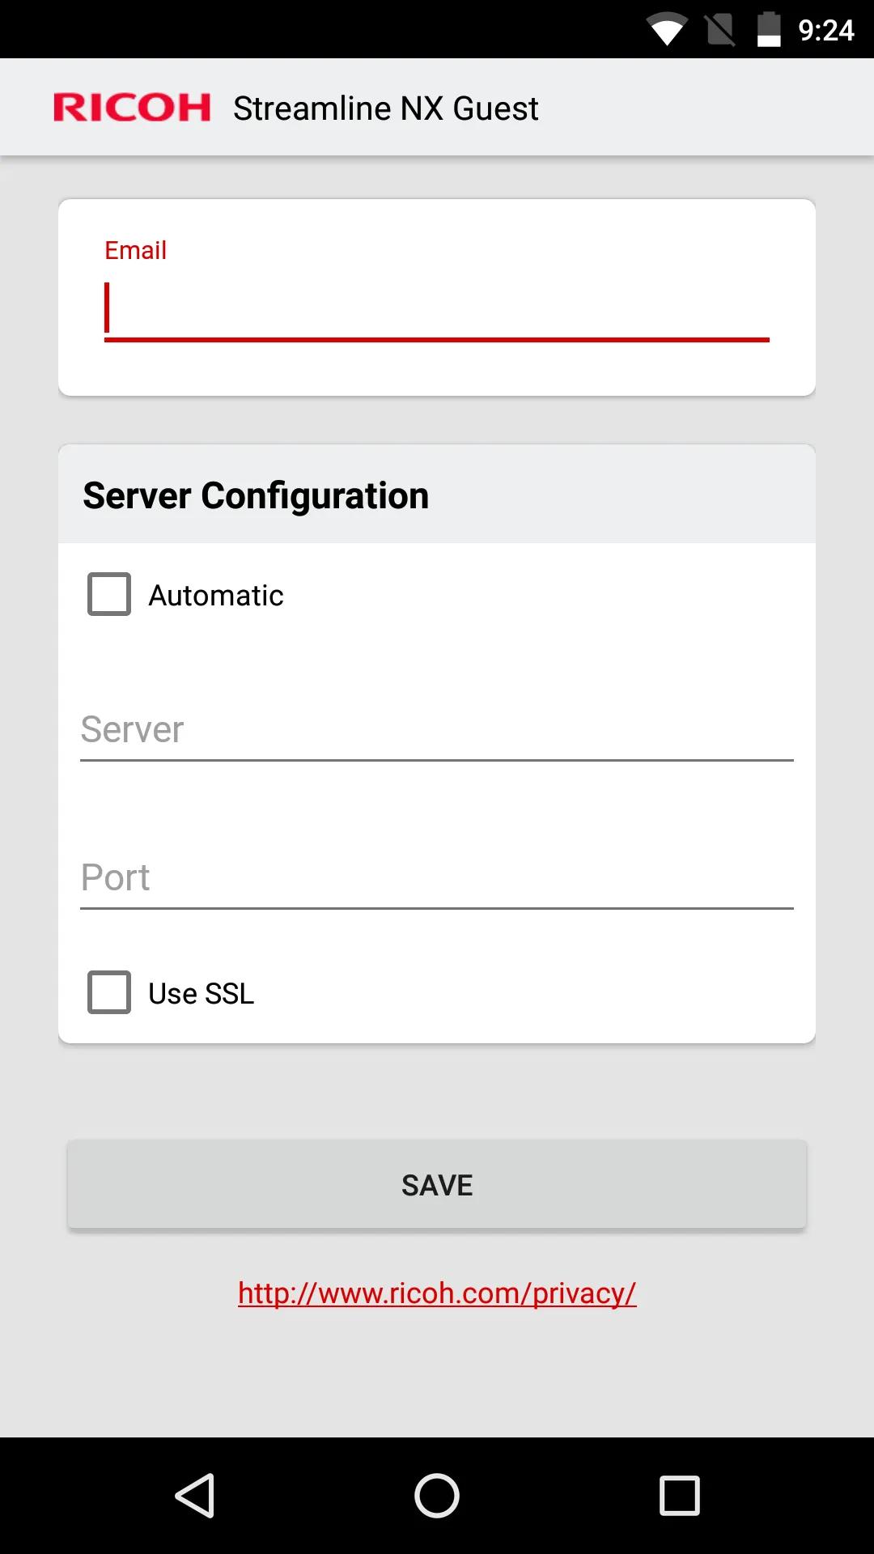Enable the Use SSL checkbox
874x1554 pixels.
pyautogui.click(x=109, y=992)
